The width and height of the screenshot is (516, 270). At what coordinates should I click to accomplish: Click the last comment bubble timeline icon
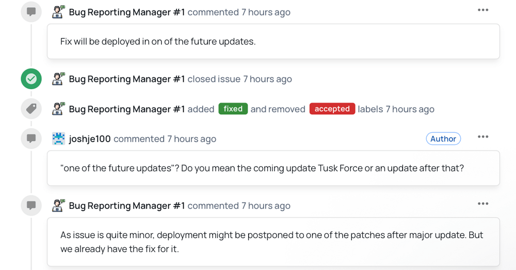[31, 206]
